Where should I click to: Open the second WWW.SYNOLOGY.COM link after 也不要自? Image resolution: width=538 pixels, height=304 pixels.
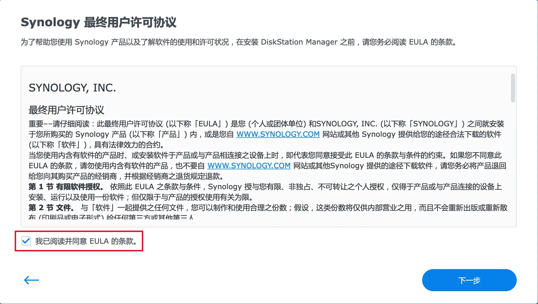point(249,166)
